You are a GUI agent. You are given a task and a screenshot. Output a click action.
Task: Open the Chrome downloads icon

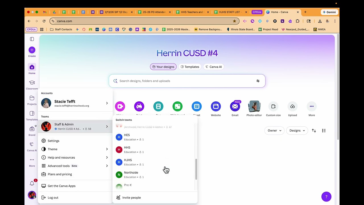pos(320,21)
